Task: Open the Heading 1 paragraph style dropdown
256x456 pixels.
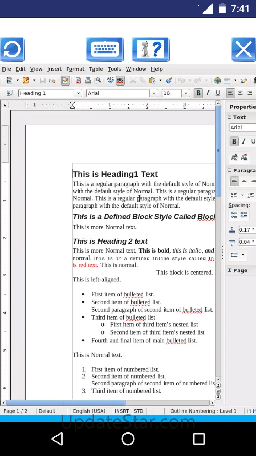Action: pyautogui.click(x=78, y=93)
